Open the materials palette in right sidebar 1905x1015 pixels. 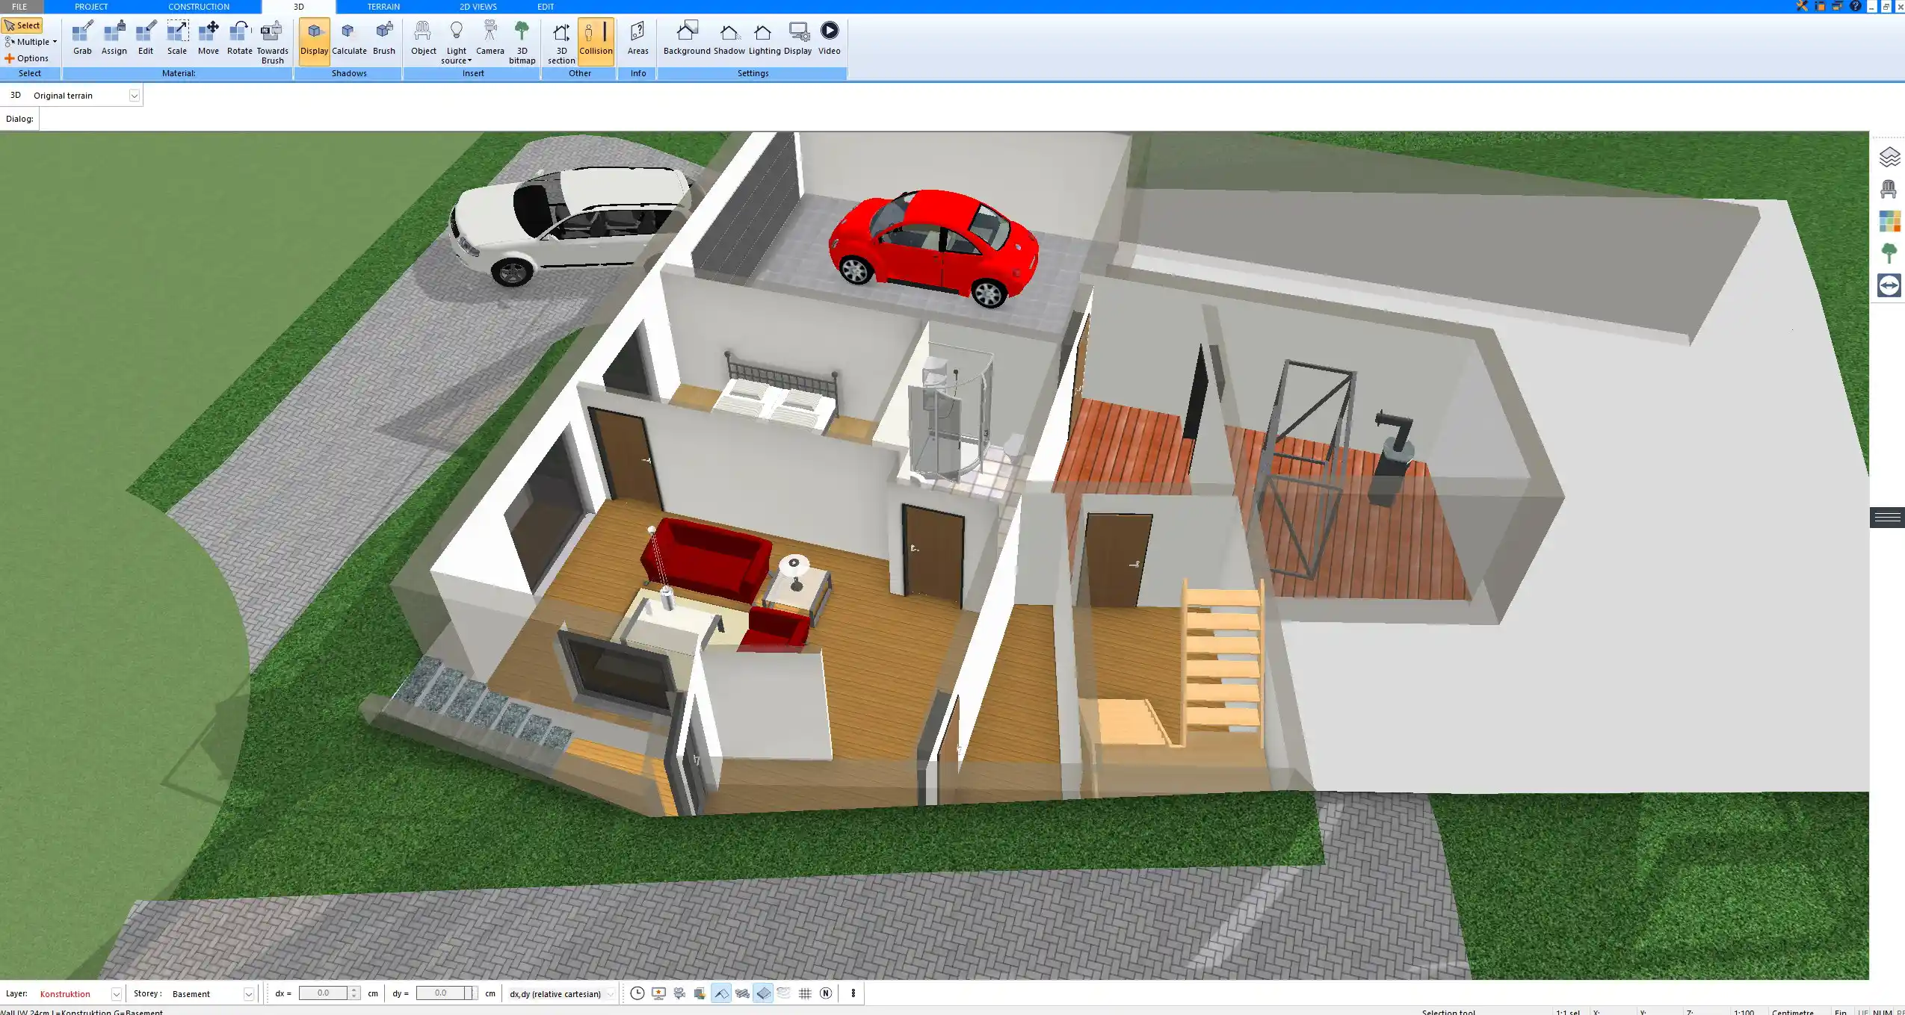[1891, 221]
